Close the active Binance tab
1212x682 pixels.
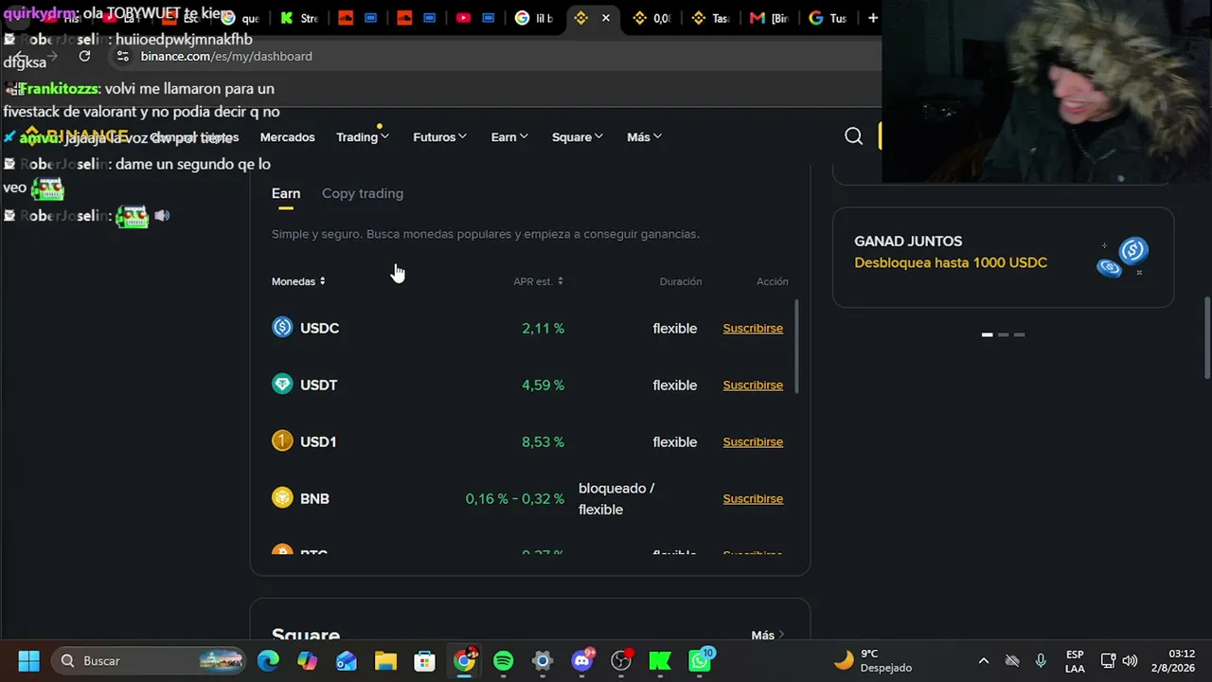point(606,18)
